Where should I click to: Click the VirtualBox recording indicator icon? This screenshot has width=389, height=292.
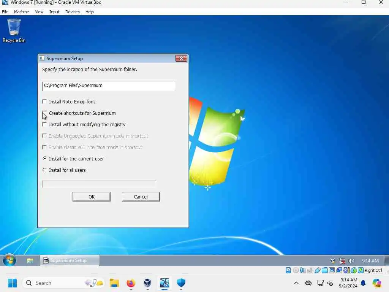339,270
